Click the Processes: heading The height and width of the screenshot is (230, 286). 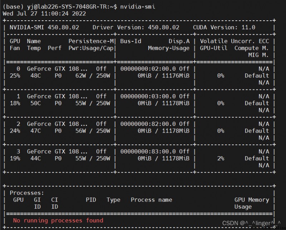click(27, 193)
